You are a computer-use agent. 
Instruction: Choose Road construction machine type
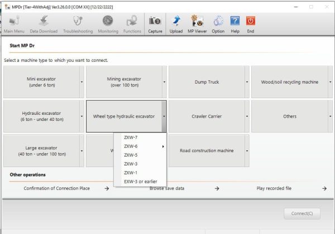pos(207,150)
